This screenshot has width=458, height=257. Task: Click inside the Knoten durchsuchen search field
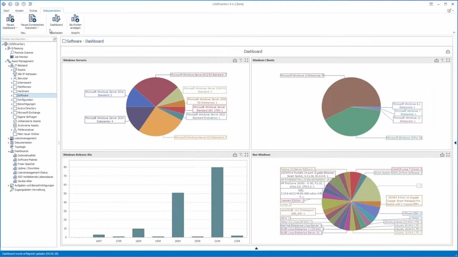coord(27,39)
